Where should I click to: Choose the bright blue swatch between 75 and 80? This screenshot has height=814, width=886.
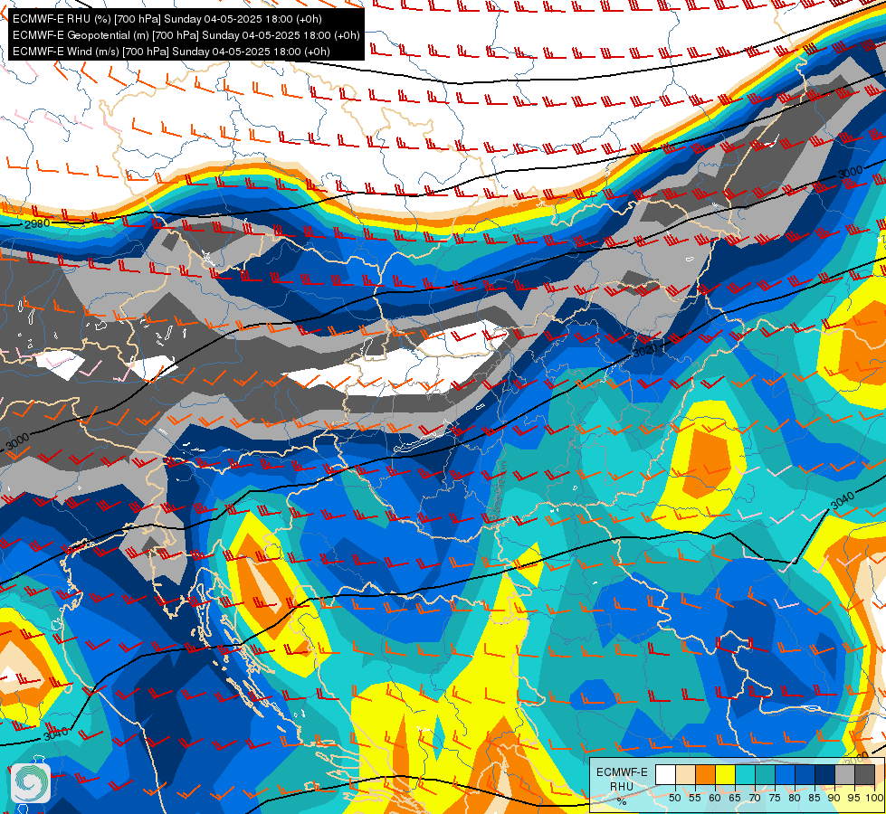(785, 774)
